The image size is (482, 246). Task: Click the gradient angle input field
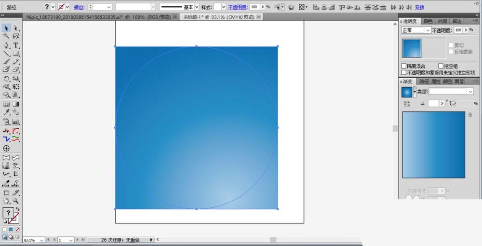tap(433, 104)
